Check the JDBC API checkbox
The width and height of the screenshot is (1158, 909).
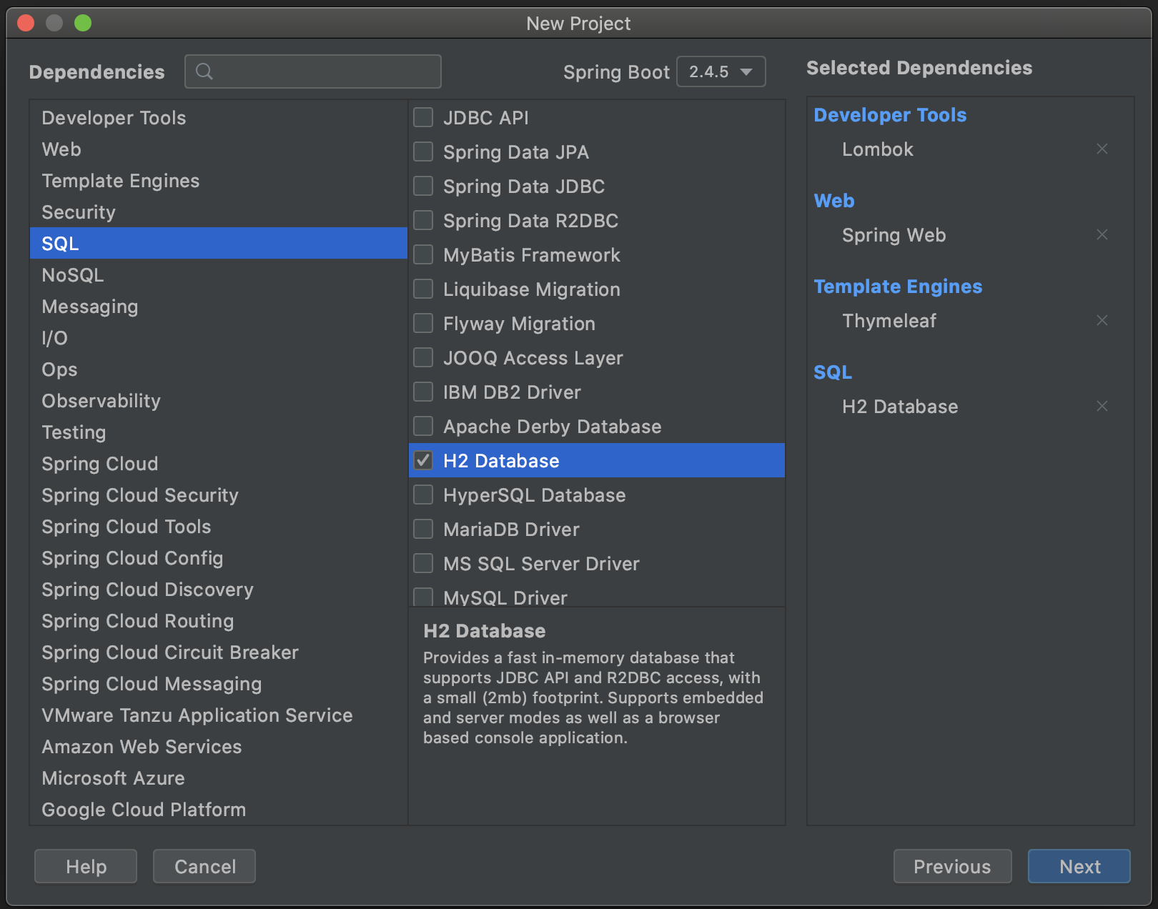pyautogui.click(x=423, y=117)
